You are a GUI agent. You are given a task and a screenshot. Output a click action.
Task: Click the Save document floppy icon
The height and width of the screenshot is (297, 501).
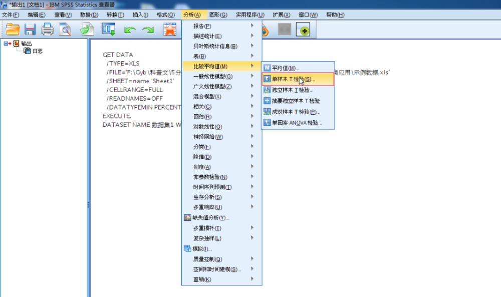click(x=30, y=30)
